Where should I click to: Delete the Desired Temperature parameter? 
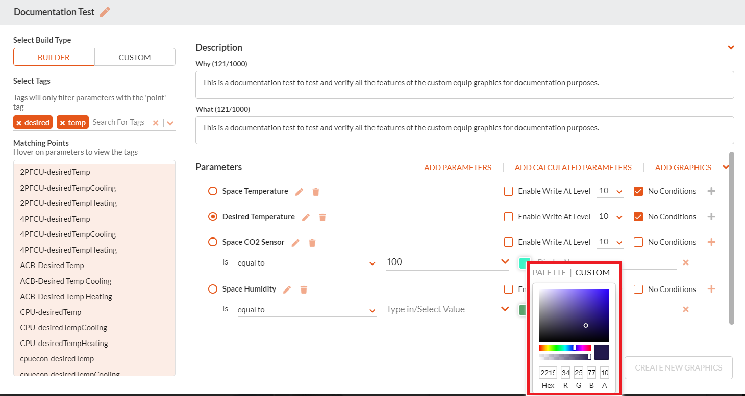[322, 217]
